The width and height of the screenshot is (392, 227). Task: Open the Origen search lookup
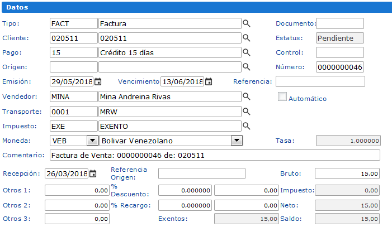[x=247, y=67]
